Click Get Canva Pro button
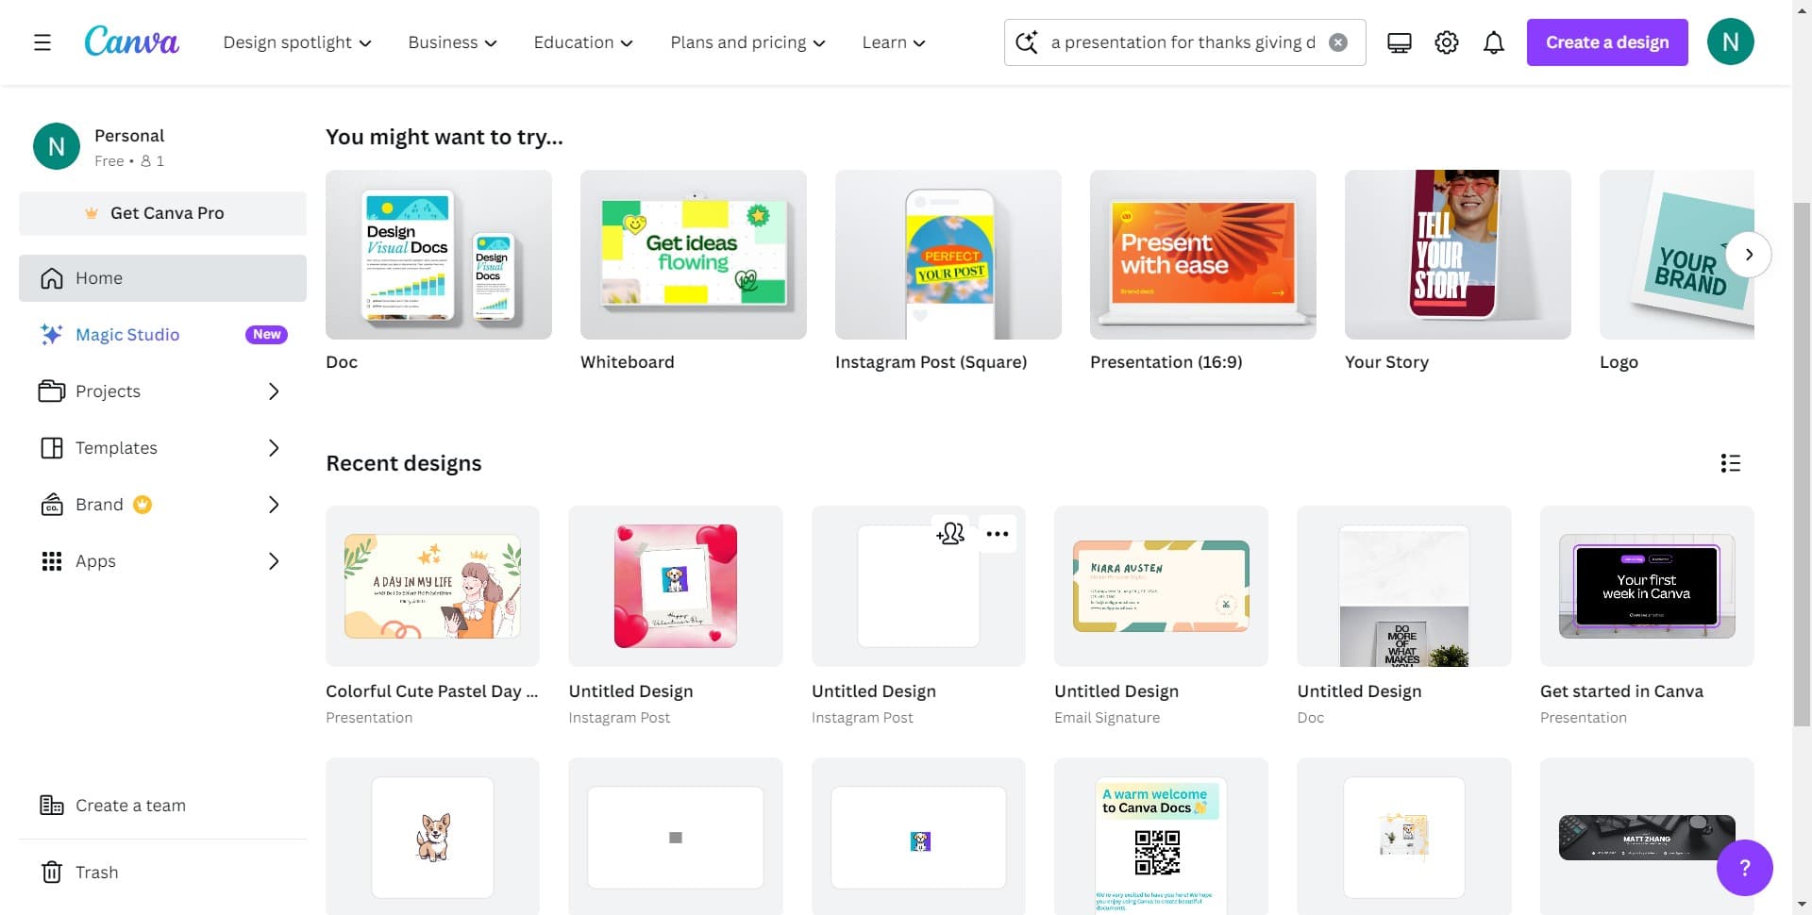 [x=162, y=213]
